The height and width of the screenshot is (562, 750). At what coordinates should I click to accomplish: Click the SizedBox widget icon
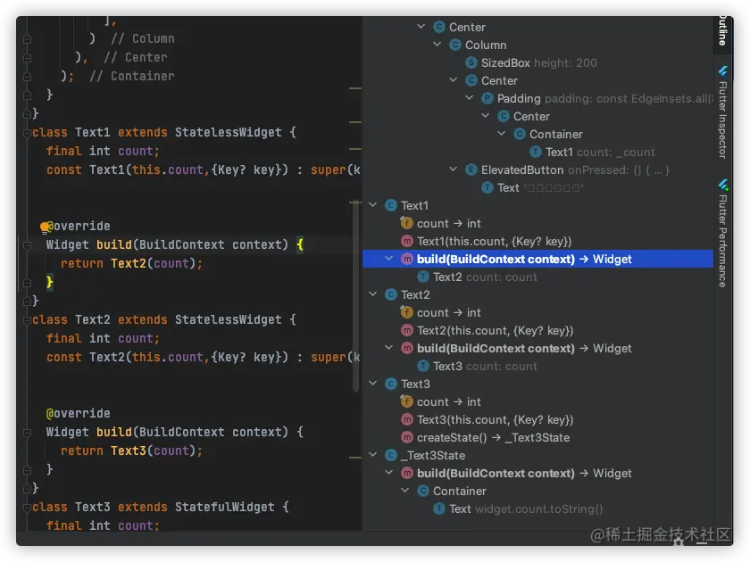471,62
